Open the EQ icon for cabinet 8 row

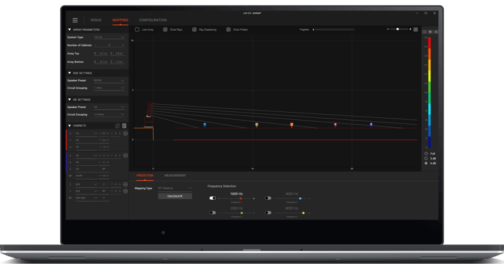point(126,133)
